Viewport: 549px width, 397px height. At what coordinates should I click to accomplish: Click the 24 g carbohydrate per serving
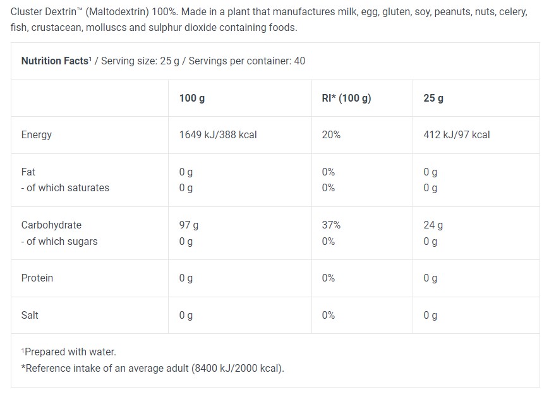(x=433, y=225)
